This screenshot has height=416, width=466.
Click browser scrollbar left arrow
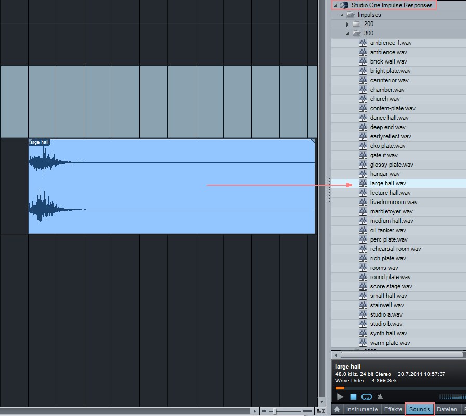point(336,355)
